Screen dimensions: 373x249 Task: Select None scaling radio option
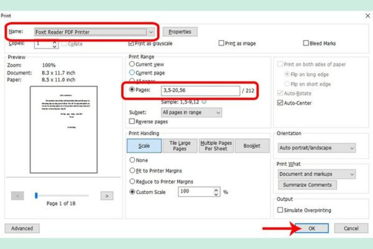pos(132,160)
